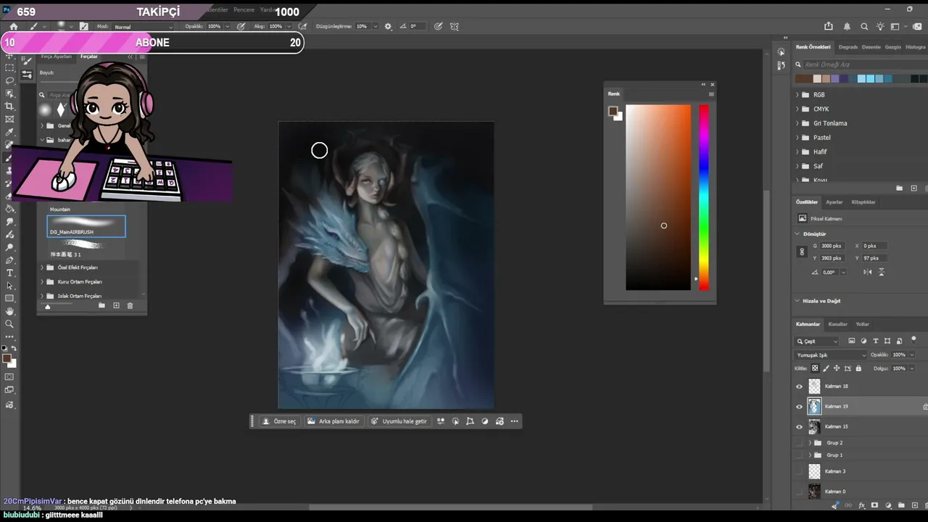Hide the Katman 19 layer

click(800, 407)
